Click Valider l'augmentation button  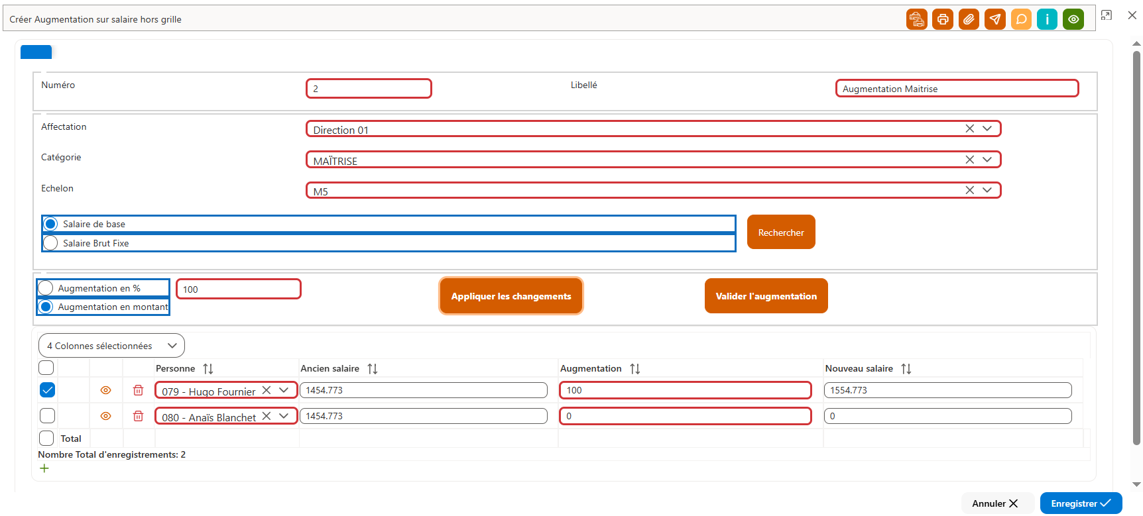click(x=766, y=296)
